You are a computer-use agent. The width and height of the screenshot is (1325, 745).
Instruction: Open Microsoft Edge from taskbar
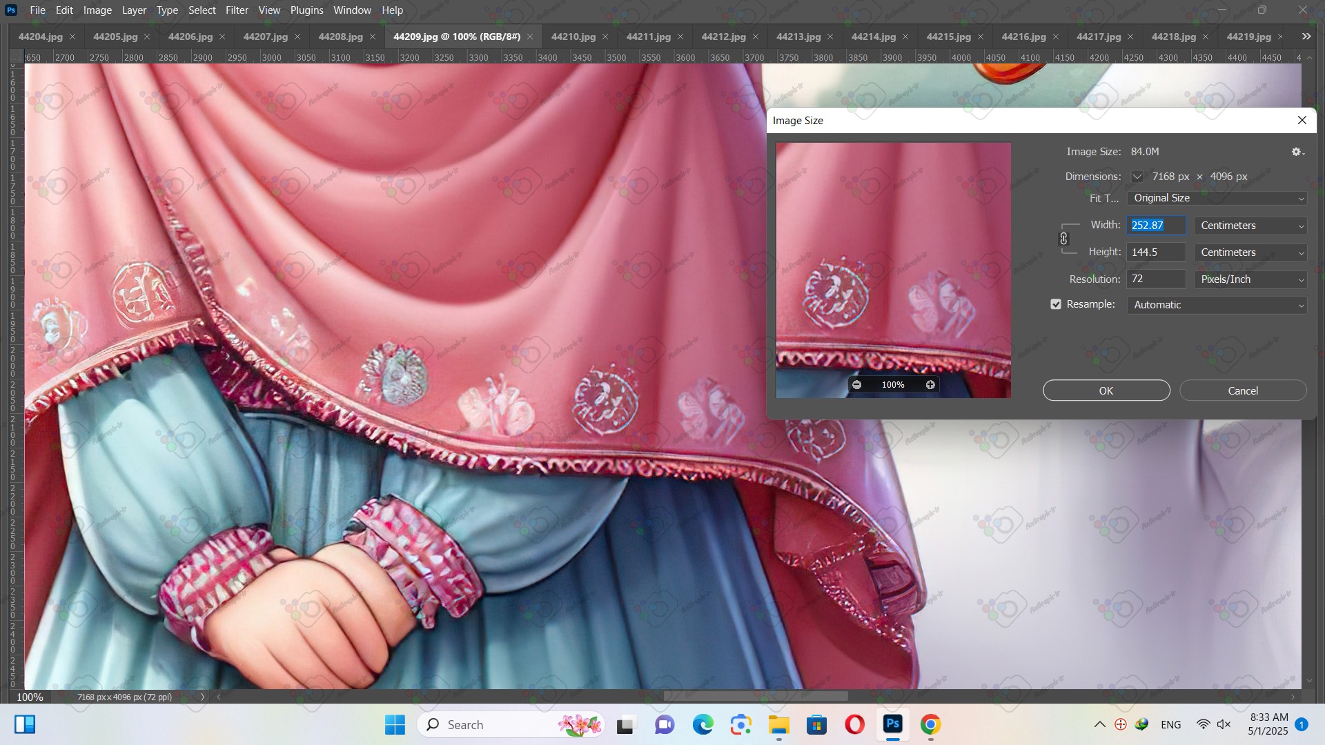tap(703, 724)
